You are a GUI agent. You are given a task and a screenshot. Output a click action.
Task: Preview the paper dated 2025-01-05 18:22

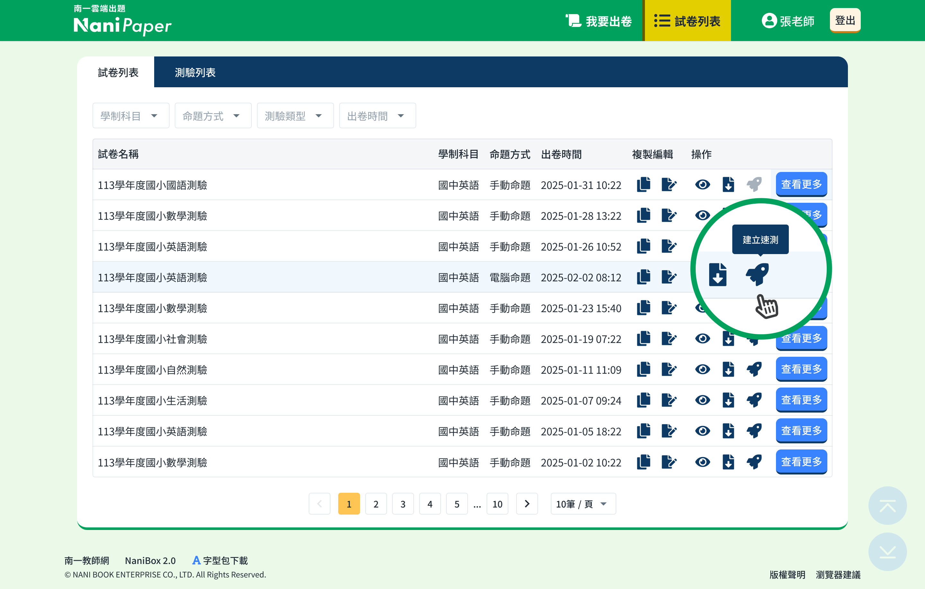(x=703, y=431)
